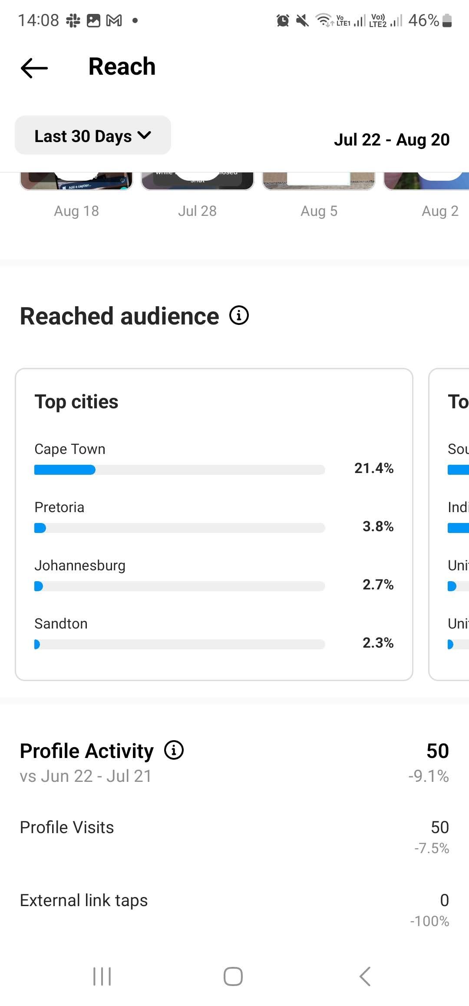Tap the Pretoria city entry
This screenshot has height=1006, width=469.
59,507
